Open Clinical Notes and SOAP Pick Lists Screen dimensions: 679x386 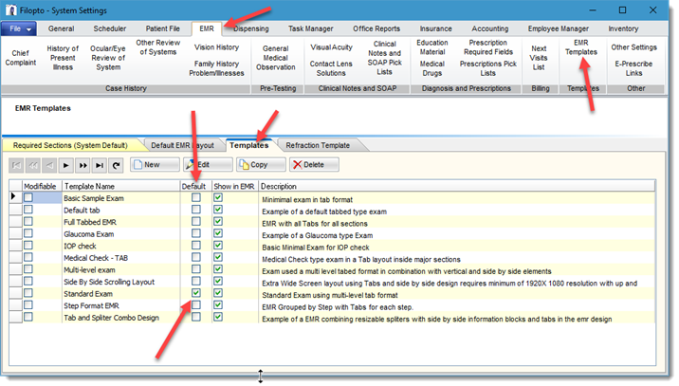pos(384,58)
